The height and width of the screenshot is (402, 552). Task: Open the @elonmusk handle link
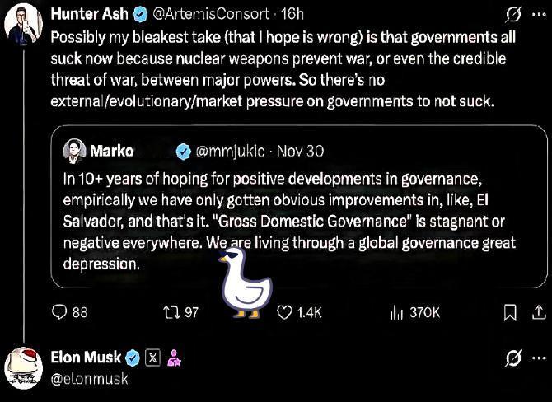89,378
